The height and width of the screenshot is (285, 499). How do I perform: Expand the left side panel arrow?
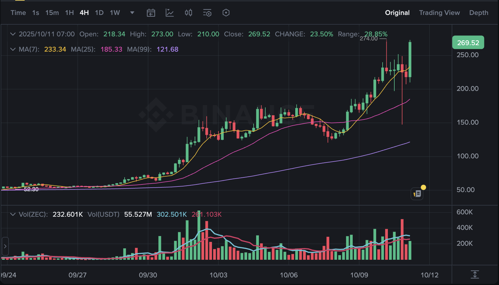click(5, 246)
